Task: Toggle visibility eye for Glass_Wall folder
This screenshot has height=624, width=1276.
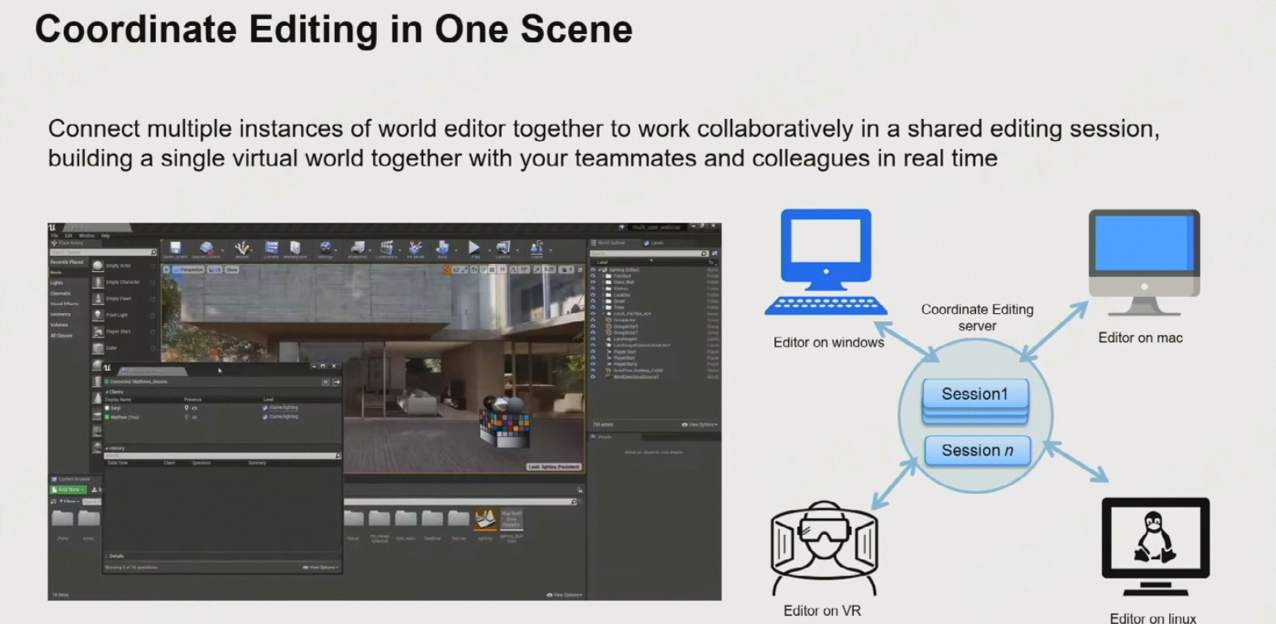Action: coord(593,282)
